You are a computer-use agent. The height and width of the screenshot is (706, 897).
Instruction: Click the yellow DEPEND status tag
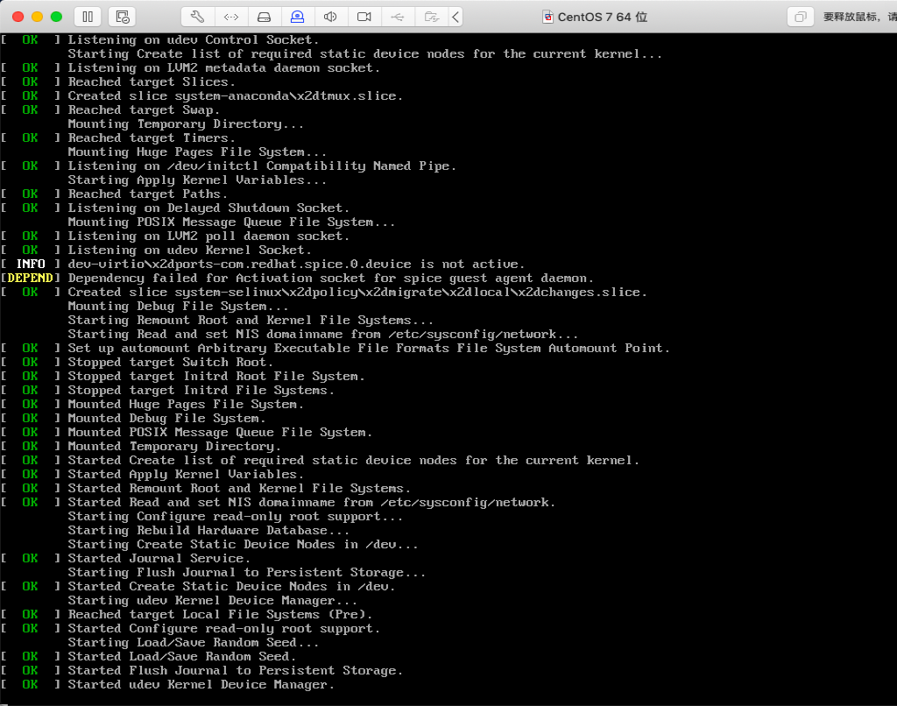(x=31, y=278)
